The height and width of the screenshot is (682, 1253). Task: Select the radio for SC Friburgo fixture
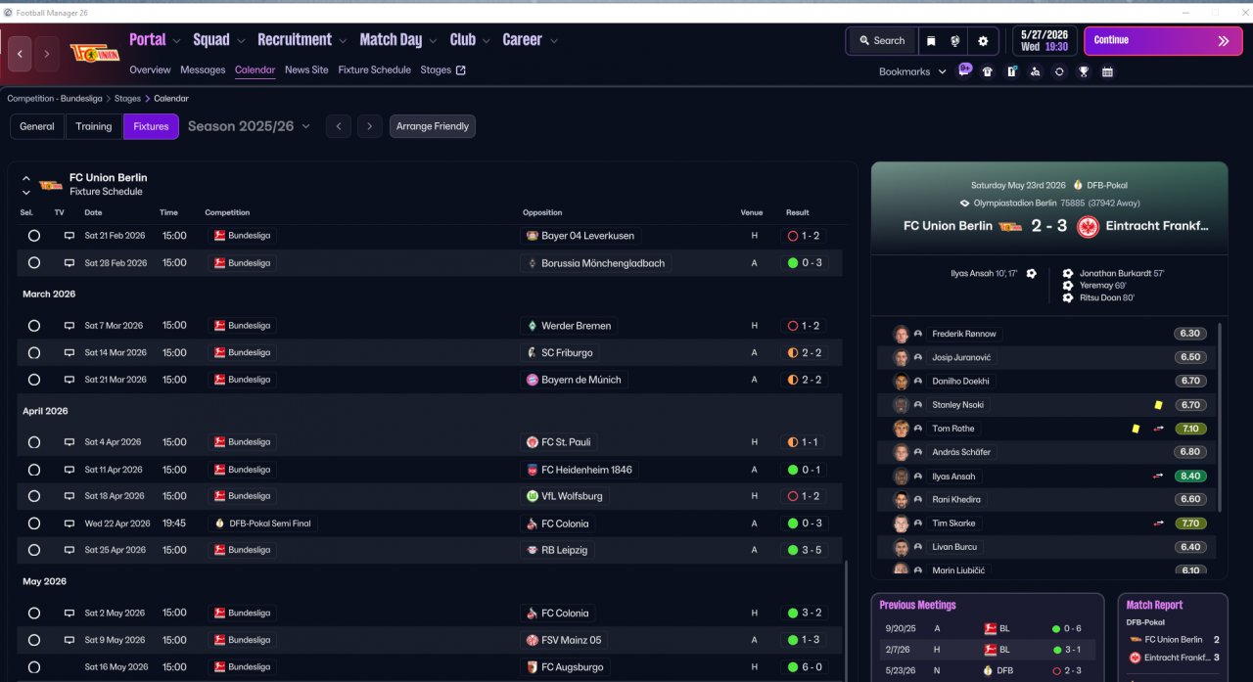(x=34, y=352)
